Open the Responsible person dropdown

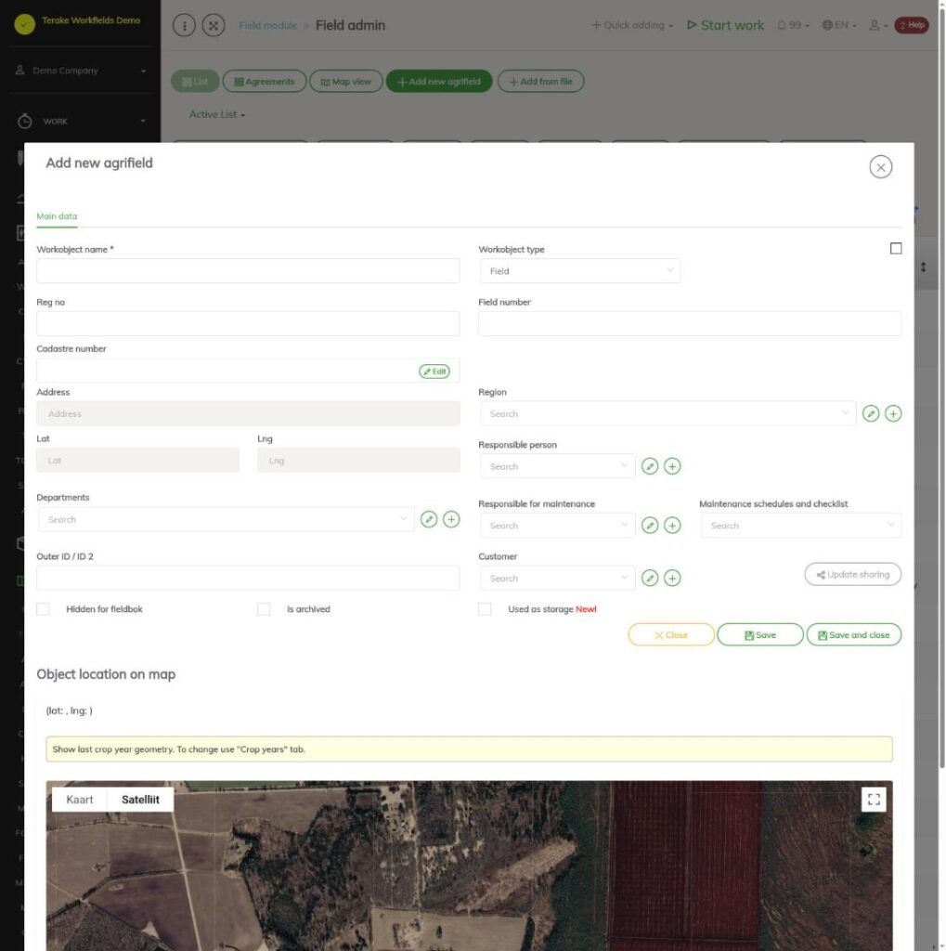click(558, 466)
